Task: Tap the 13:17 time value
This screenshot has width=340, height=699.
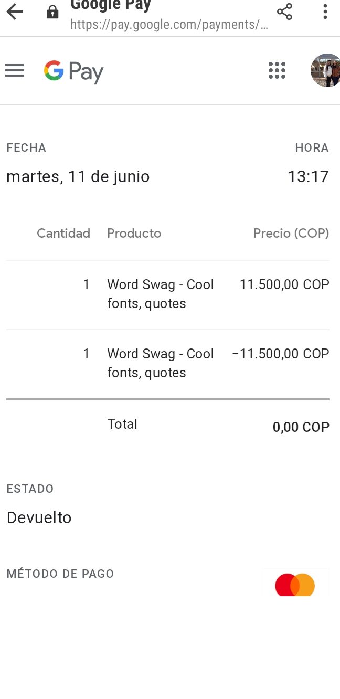Action: [308, 177]
